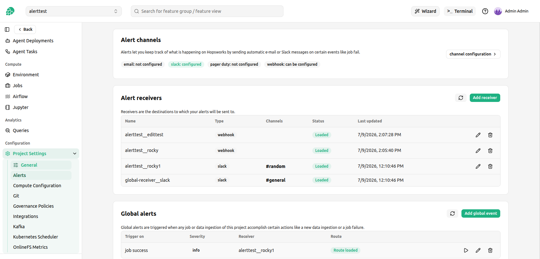
Task: Collapse the Project Settings section
Action: pyautogui.click(x=75, y=154)
